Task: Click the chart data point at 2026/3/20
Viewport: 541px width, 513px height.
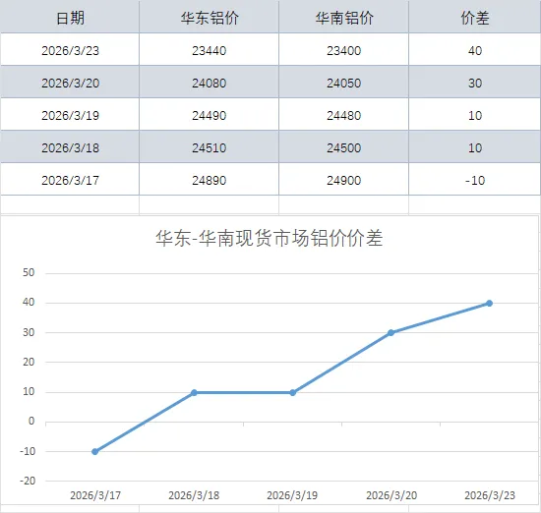Action: click(391, 333)
